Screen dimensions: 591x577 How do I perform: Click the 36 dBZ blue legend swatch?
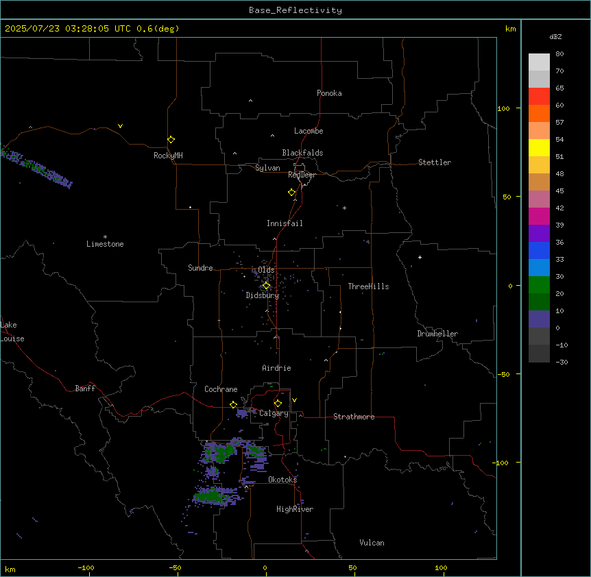point(539,250)
